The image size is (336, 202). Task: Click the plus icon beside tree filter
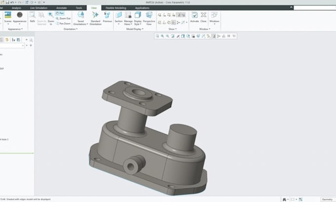point(31,45)
